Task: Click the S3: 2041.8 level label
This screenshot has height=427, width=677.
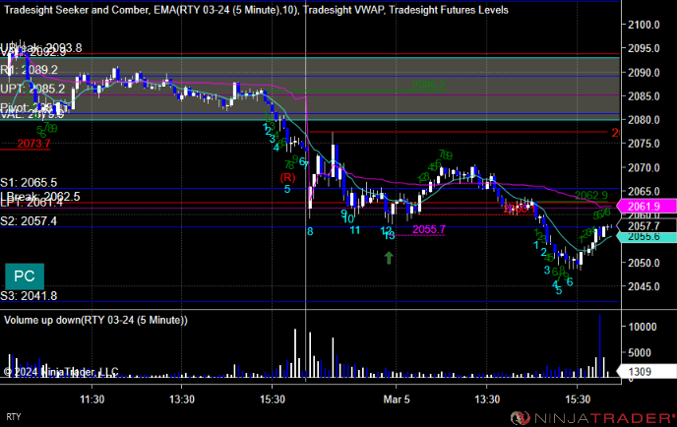Action: pyautogui.click(x=29, y=296)
